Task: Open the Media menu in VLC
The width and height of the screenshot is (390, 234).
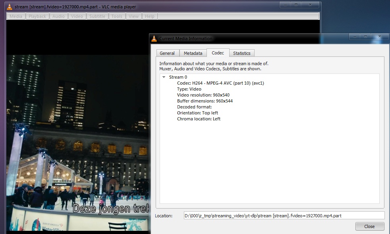Action: (16, 16)
